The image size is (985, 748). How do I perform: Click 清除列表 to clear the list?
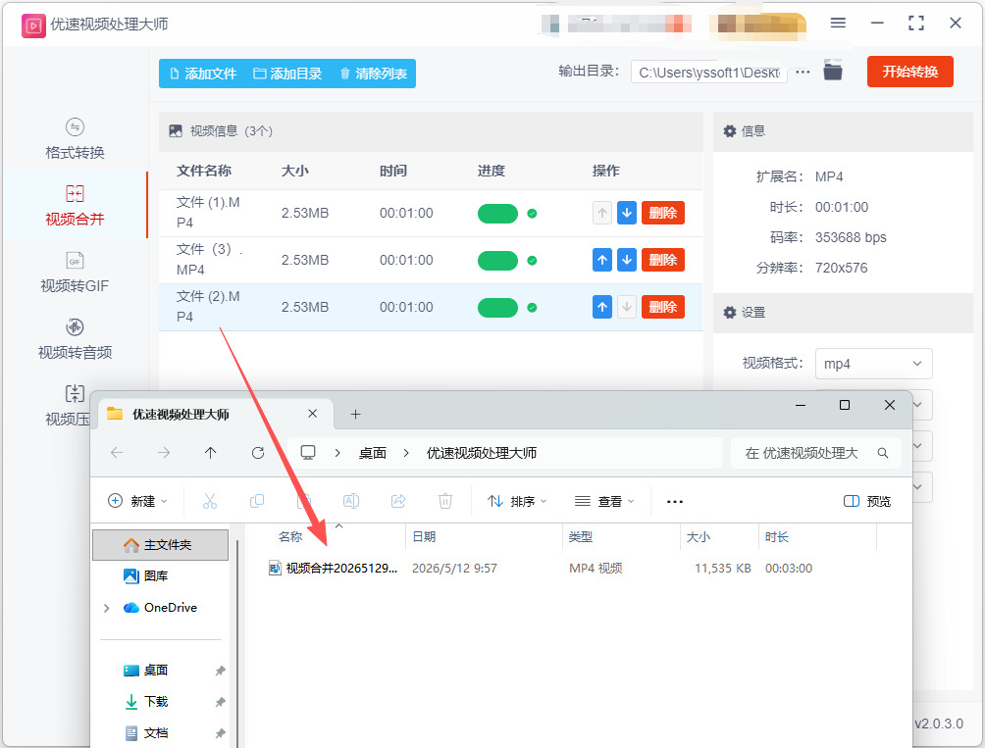click(373, 74)
